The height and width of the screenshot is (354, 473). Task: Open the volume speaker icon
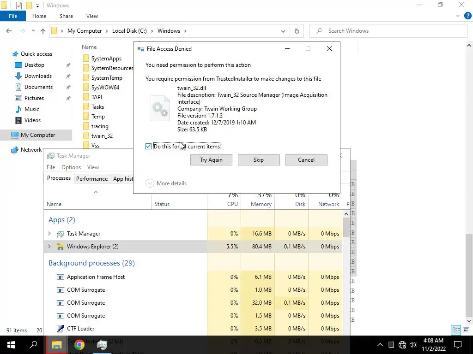click(x=413, y=345)
